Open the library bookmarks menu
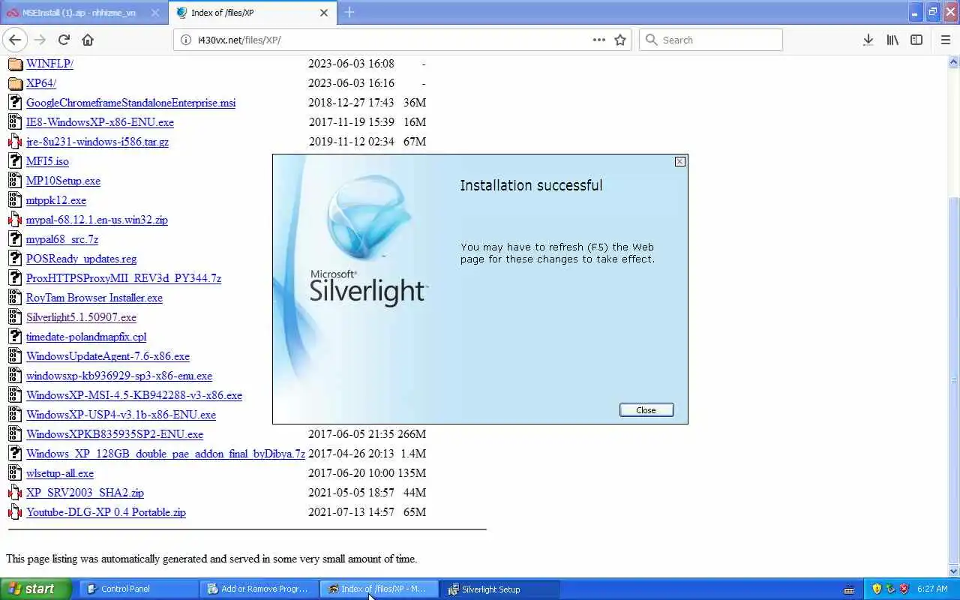Screen dimensions: 960x600 coord(892,40)
